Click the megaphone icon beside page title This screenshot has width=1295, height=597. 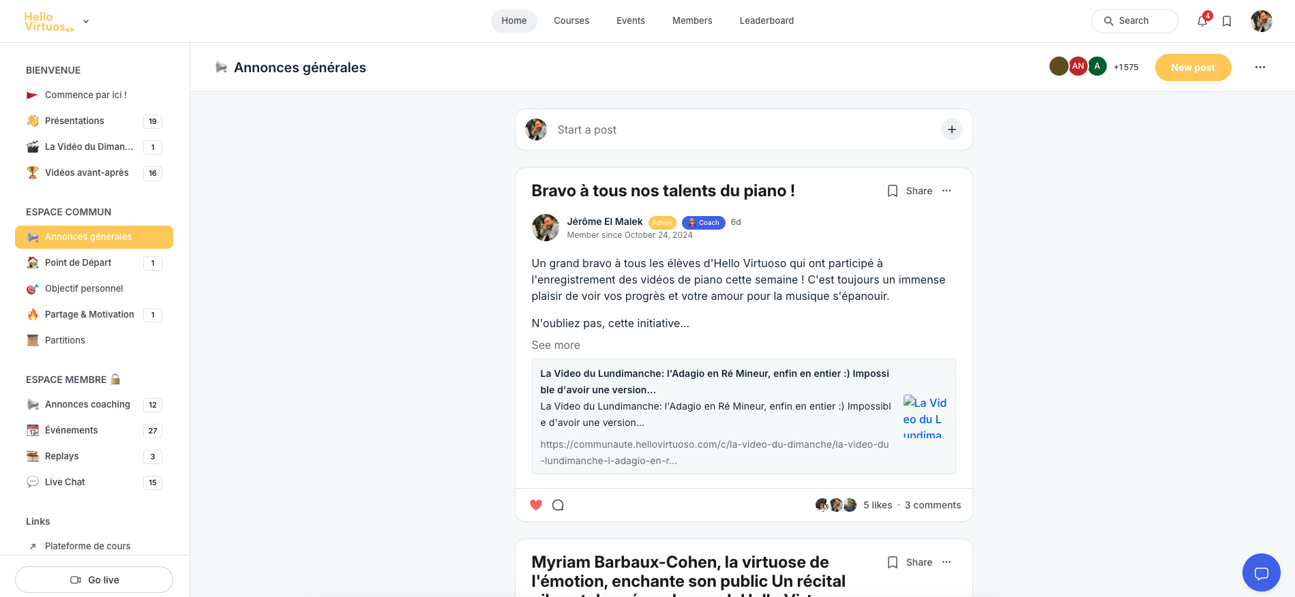(x=221, y=67)
